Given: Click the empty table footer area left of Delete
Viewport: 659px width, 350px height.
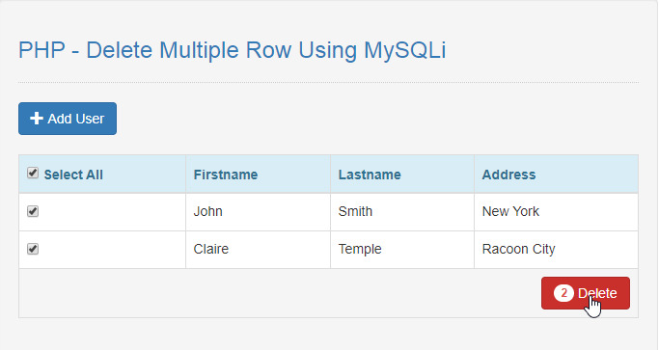Looking at the screenshot, I should pos(280,293).
